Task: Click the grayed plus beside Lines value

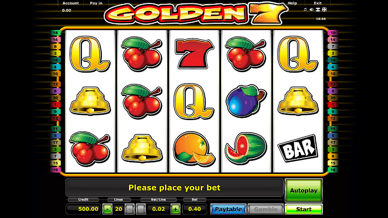Action: tap(129, 209)
